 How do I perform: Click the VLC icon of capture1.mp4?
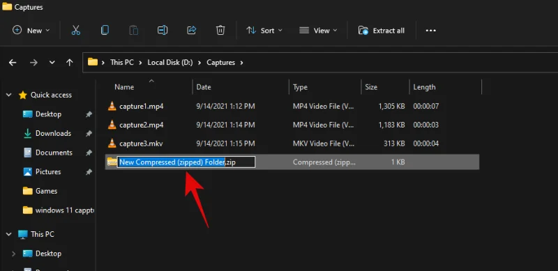point(112,106)
